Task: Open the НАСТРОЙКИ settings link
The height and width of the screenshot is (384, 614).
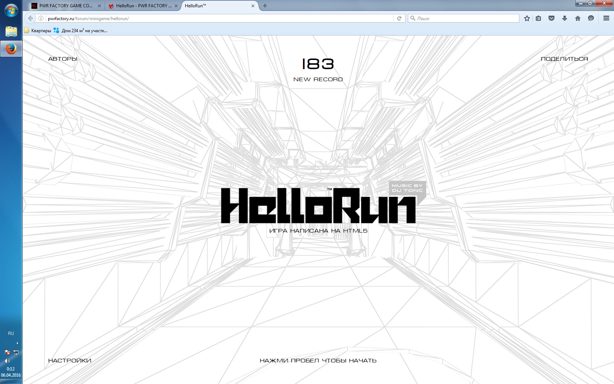Action: (x=70, y=361)
